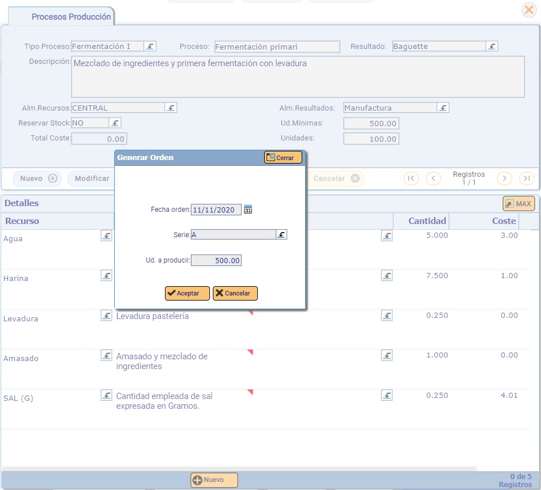The height and width of the screenshot is (490, 541).
Task: Select the Harina resource cell
Action: point(16,278)
